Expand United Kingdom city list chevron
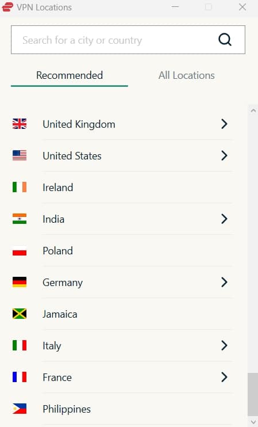 point(224,124)
